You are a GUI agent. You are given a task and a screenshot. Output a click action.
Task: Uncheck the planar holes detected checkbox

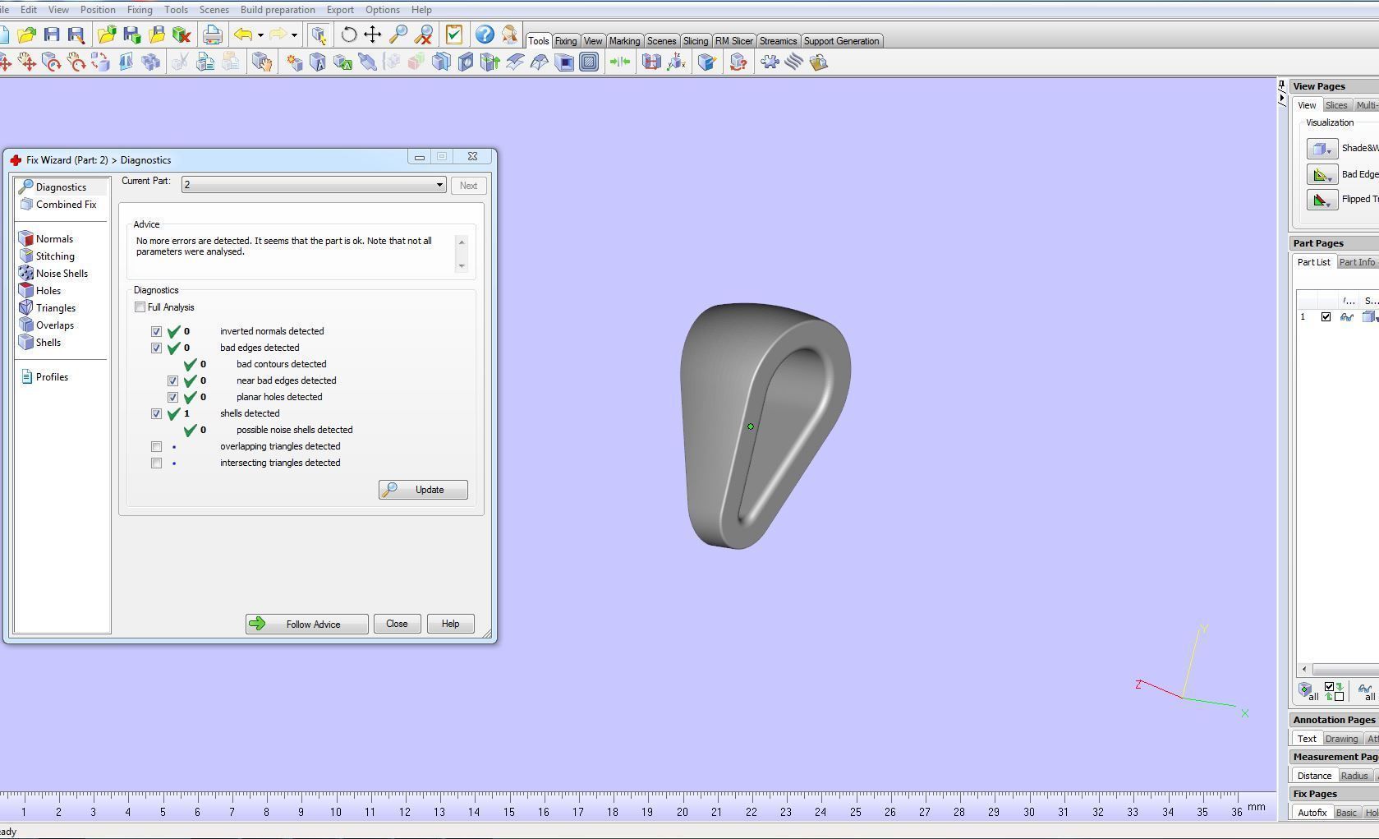(172, 398)
